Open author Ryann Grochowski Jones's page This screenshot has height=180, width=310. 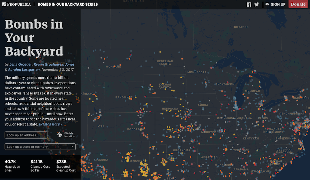coord(54,64)
